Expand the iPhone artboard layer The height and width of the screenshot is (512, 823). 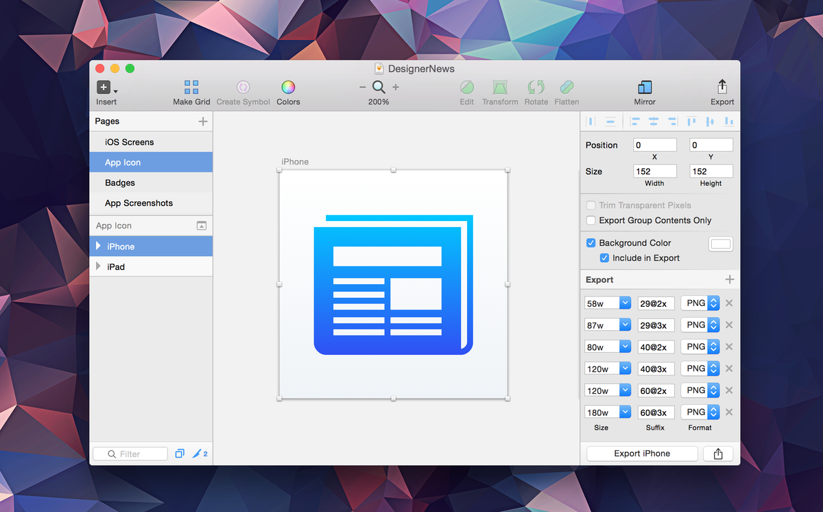98,246
